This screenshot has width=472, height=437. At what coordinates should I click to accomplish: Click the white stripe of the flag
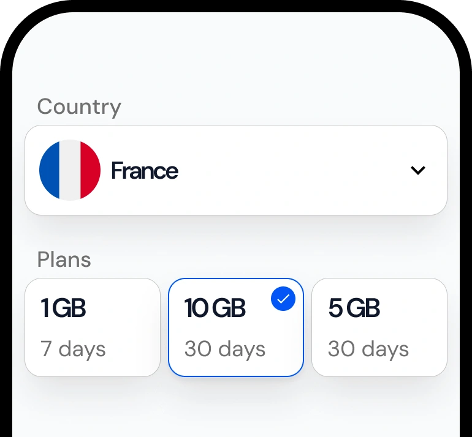click(70, 170)
